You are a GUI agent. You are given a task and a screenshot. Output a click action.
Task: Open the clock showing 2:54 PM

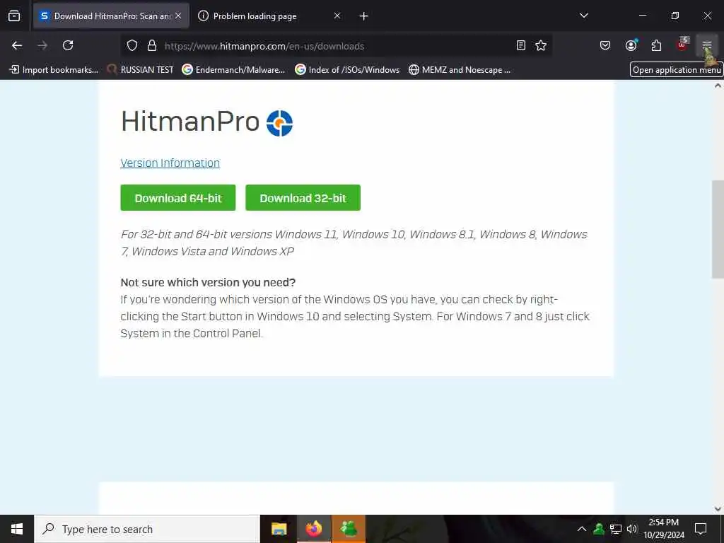point(664,529)
